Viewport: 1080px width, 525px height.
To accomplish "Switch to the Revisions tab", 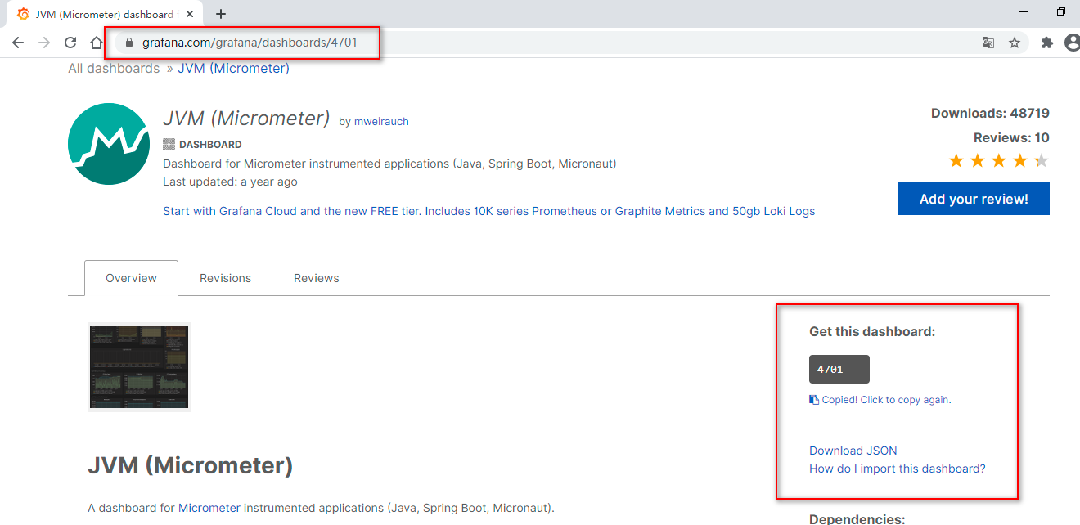I will pyautogui.click(x=225, y=278).
